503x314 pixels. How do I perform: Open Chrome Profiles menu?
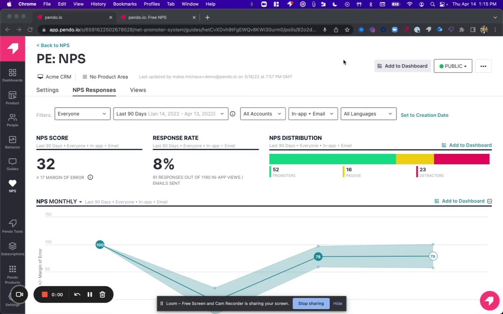(x=152, y=4)
